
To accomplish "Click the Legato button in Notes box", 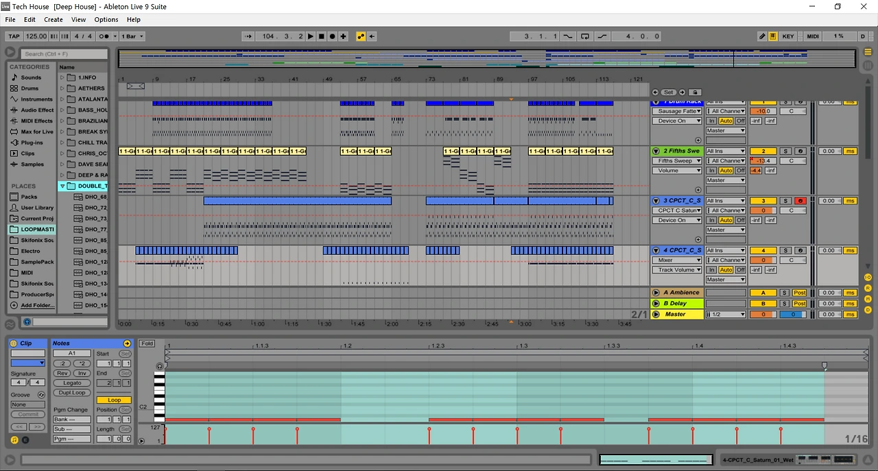I will [x=72, y=383].
